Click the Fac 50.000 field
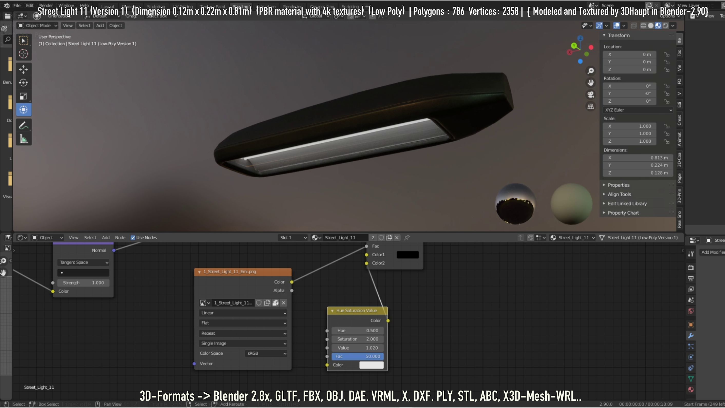This screenshot has height=408, width=725. (x=357, y=356)
